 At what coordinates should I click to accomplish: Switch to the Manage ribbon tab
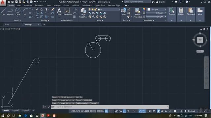pyautogui.click(x=57, y=5)
